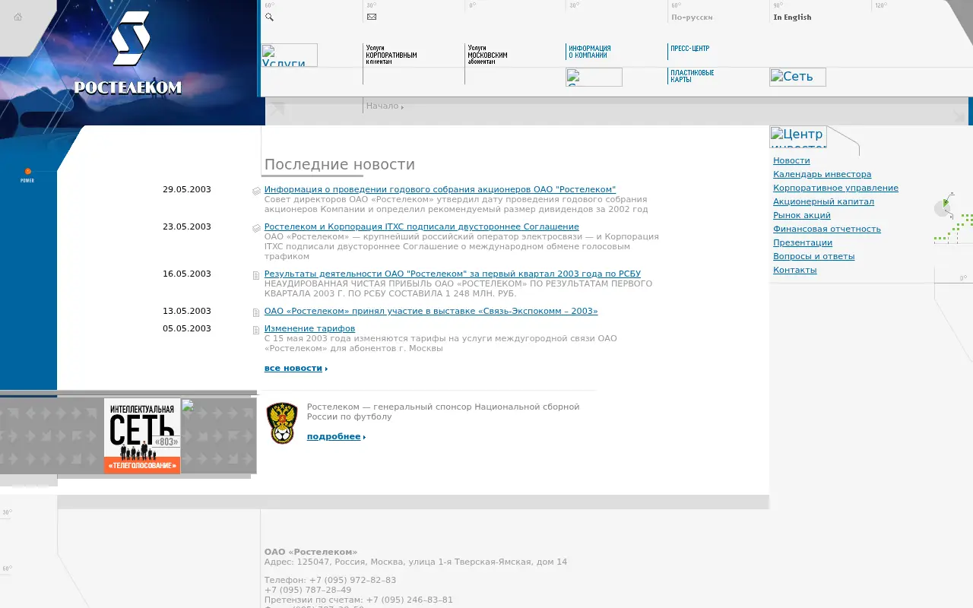Screen dimensions: 973x608
Task: Click the «Сеть» image in the navigation
Action: click(x=797, y=77)
